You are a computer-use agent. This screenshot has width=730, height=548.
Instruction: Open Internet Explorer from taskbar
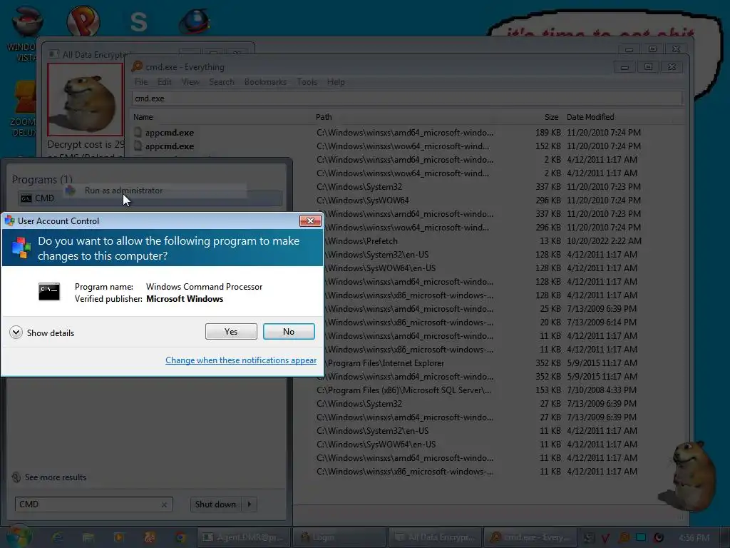(x=57, y=537)
